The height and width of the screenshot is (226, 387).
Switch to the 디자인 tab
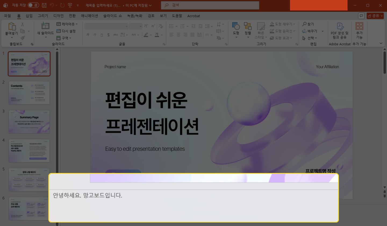(x=59, y=16)
